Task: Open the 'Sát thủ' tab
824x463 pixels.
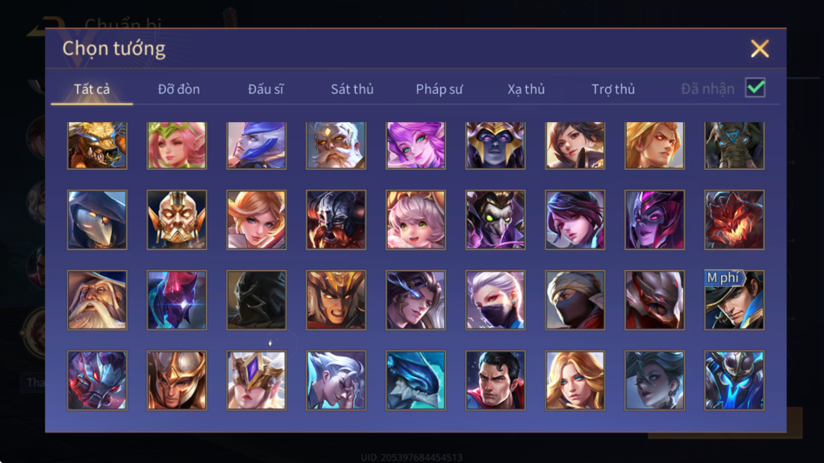Action: pyautogui.click(x=352, y=89)
